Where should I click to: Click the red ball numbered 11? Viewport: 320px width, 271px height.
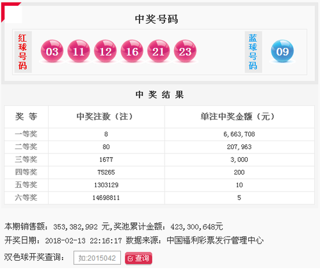click(x=79, y=51)
